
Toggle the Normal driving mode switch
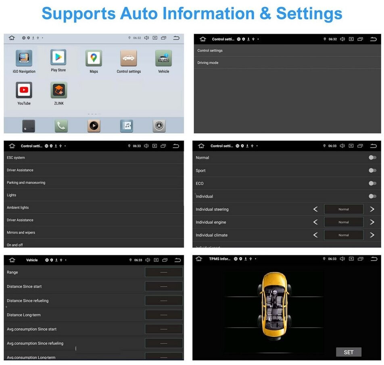[372, 157]
